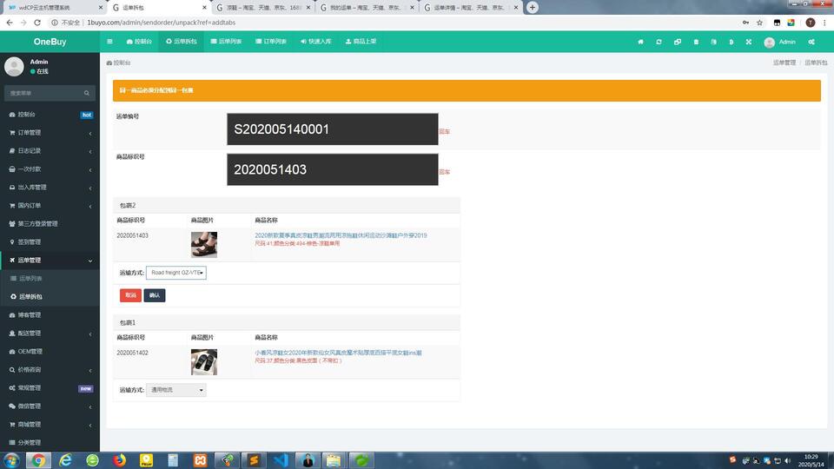Open 常规管理 in the sidebar
This screenshot has width=834, height=469.
[x=50, y=387]
